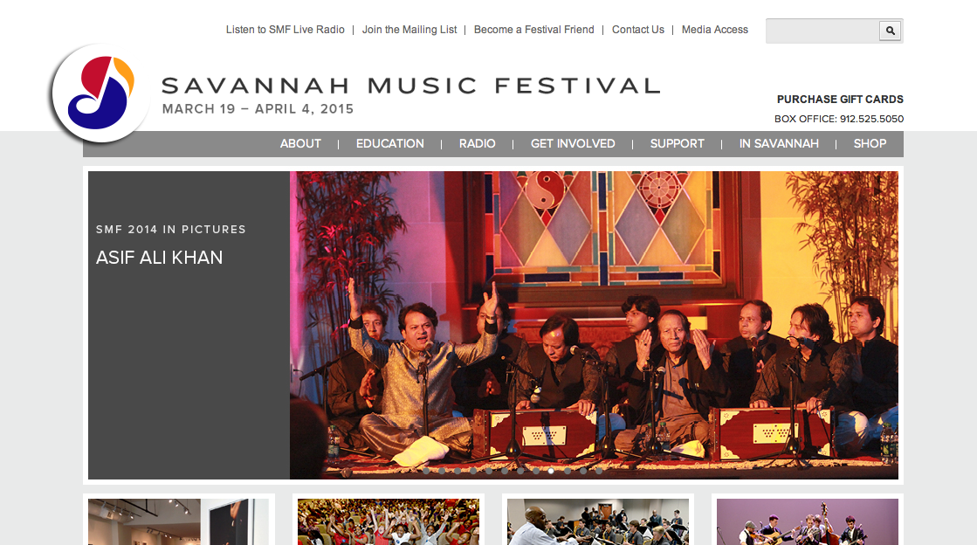The height and width of the screenshot is (545, 977).
Task: Go to In Savannah section
Action: pos(779,143)
